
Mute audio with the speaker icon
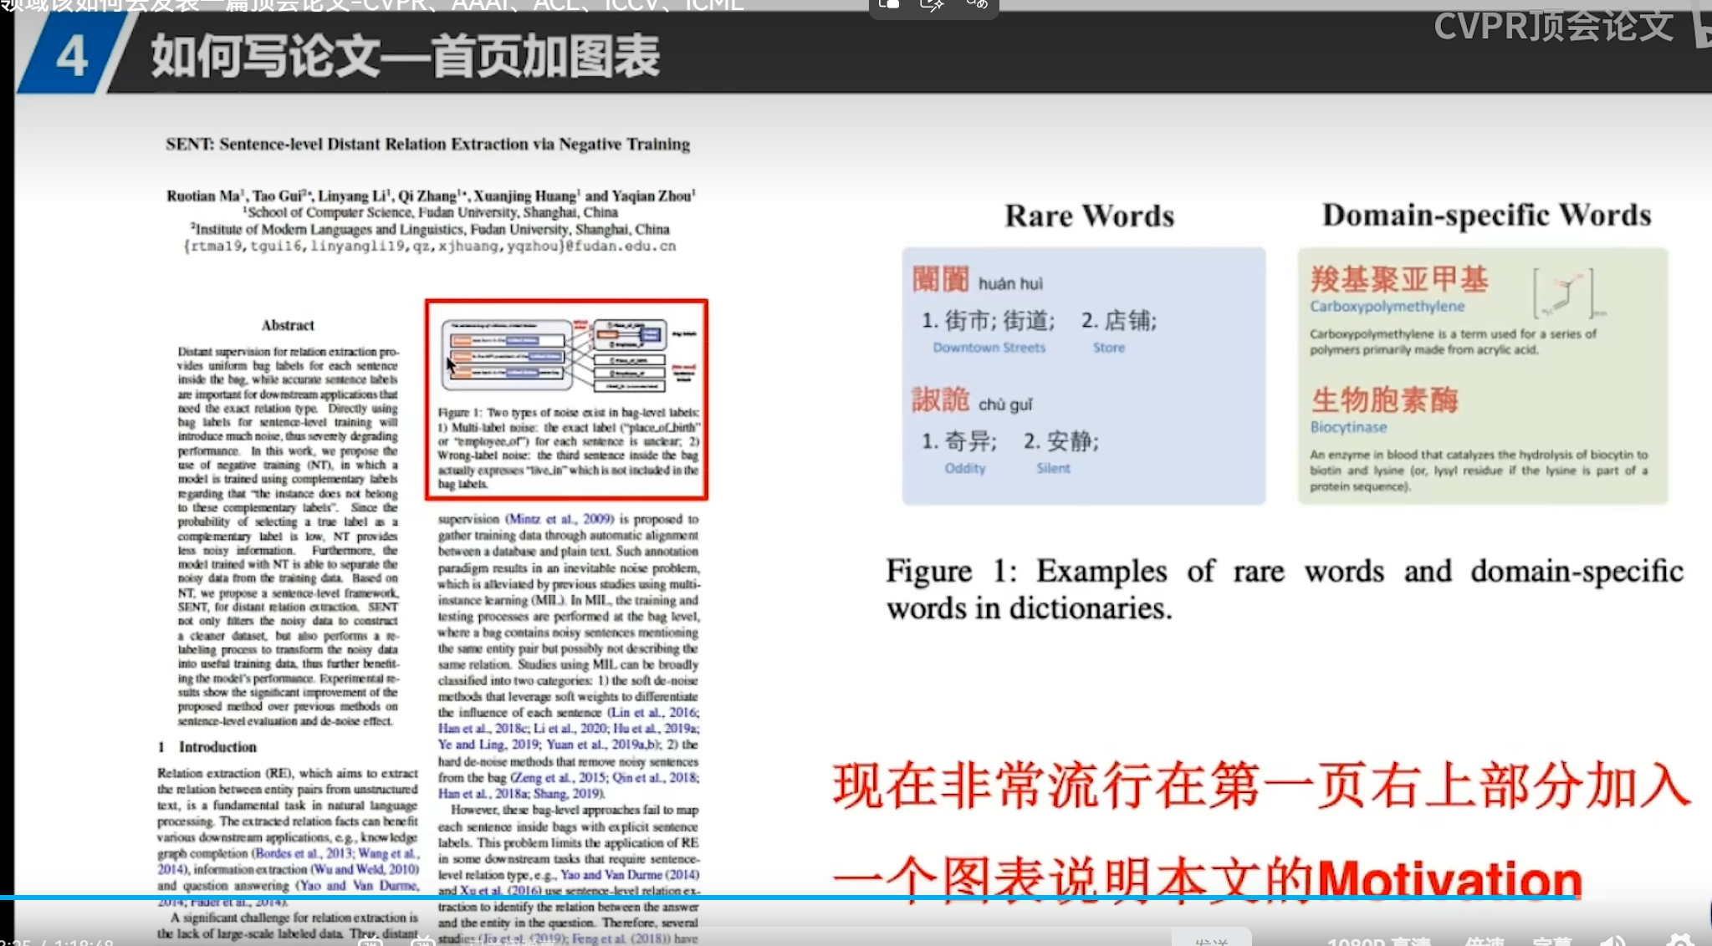[x=1612, y=942]
